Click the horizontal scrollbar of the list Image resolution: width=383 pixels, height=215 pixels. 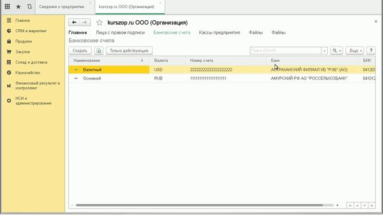(x=199, y=205)
